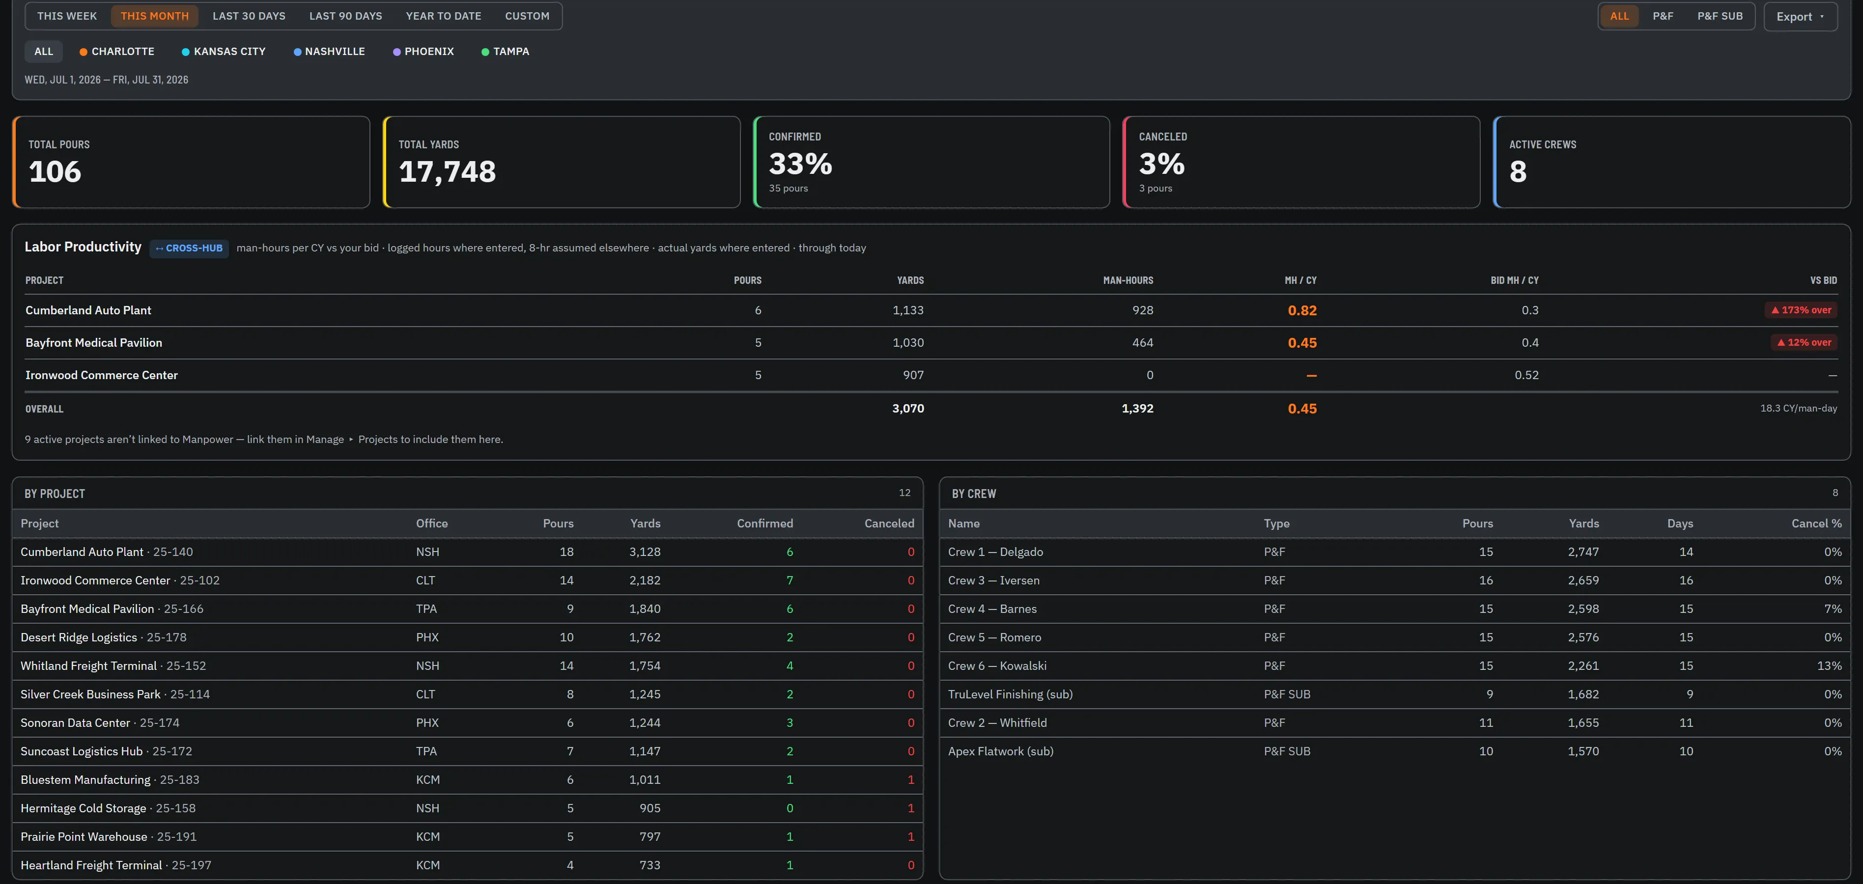
Task: Select Silver Creek Business Park 25-114 row
Action: [x=467, y=694]
